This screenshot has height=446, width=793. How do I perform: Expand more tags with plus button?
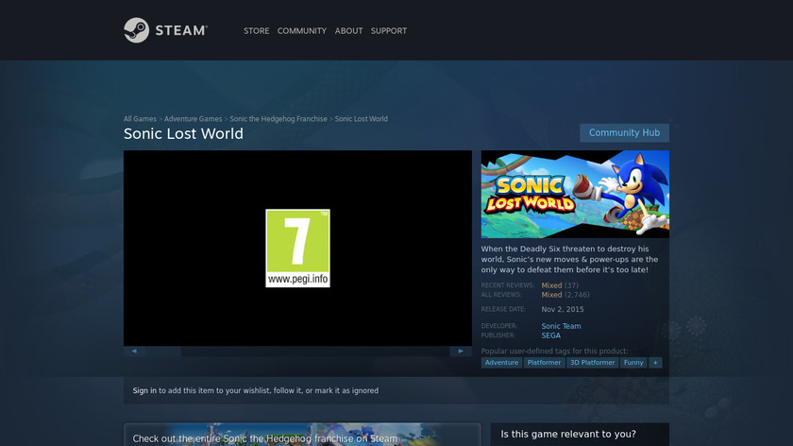[x=655, y=363]
